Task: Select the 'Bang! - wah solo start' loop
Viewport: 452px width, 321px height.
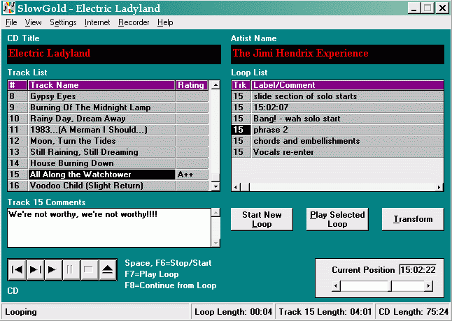Action: click(x=297, y=119)
